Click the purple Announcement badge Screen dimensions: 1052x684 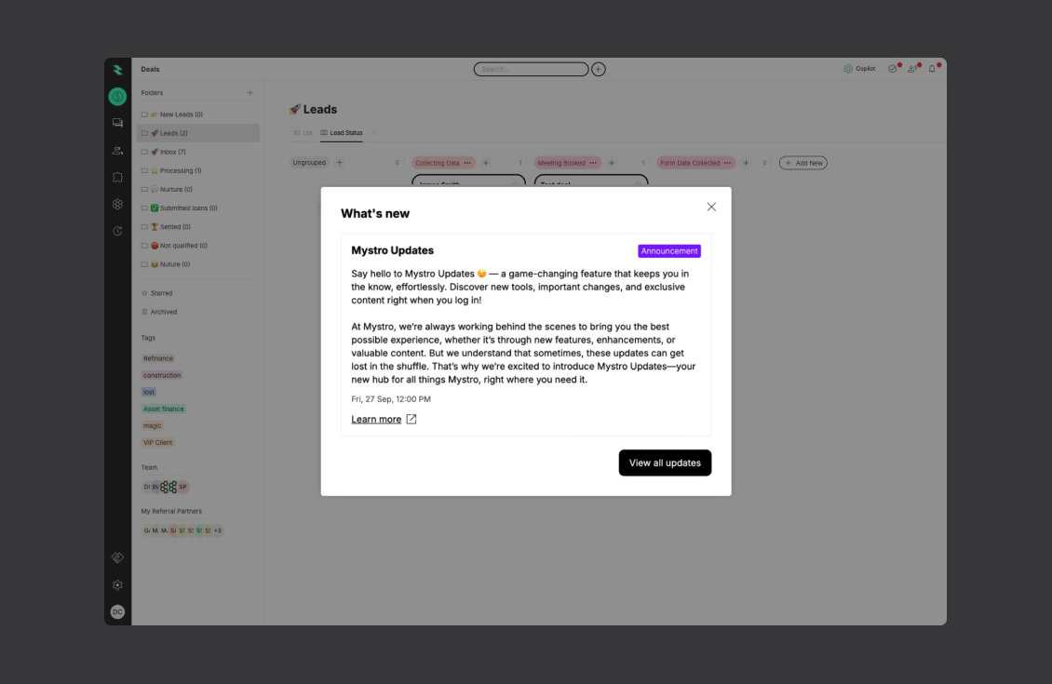coord(669,251)
